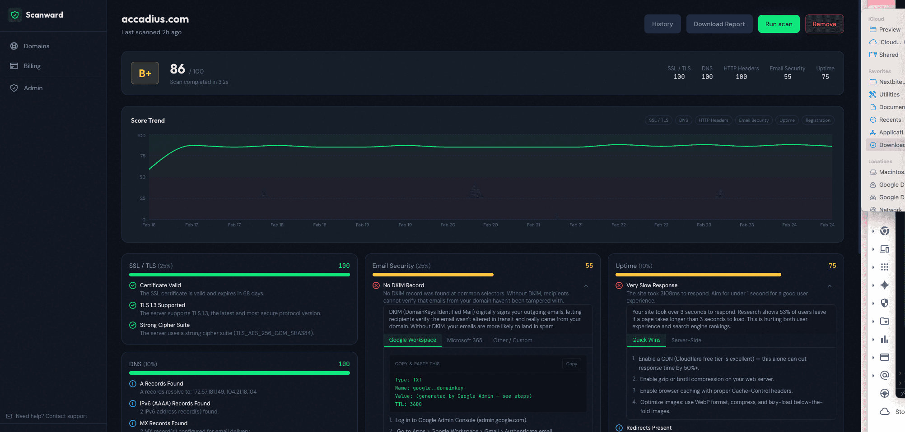Switch to the Microsoft 365 tab

(464, 340)
